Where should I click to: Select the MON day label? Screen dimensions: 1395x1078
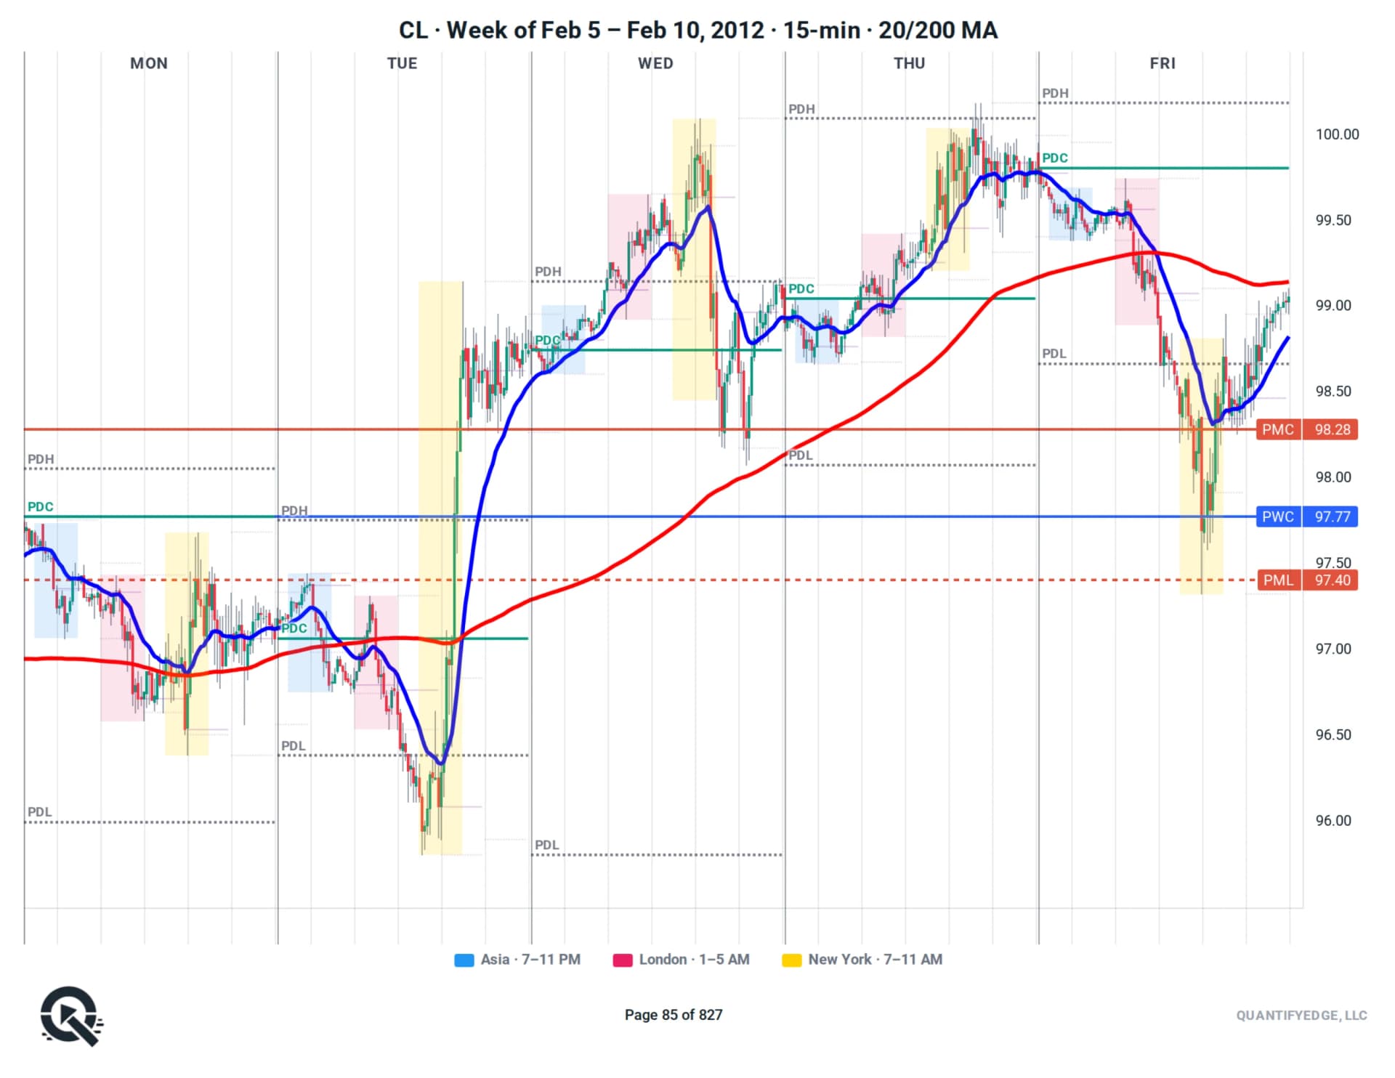pos(149,63)
